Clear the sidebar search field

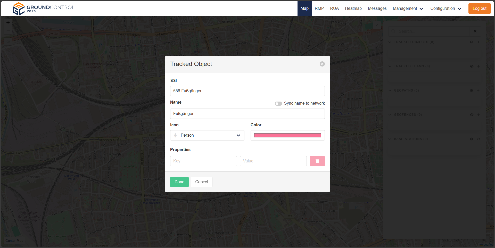[475, 31]
